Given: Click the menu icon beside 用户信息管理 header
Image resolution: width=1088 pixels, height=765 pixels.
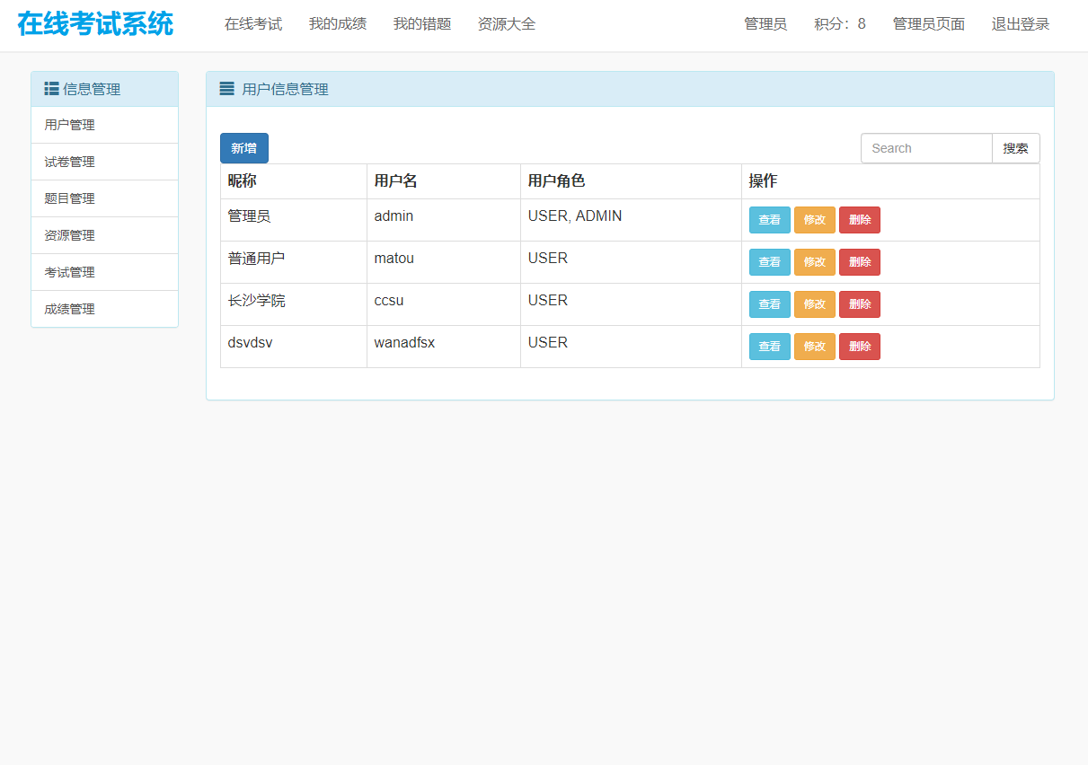Looking at the screenshot, I should [226, 88].
